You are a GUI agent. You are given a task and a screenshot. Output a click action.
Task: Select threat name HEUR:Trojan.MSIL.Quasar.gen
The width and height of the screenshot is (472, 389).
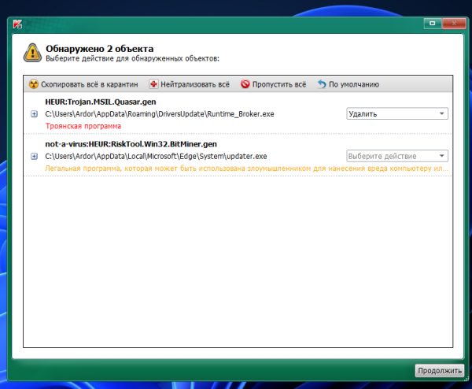tap(101, 102)
